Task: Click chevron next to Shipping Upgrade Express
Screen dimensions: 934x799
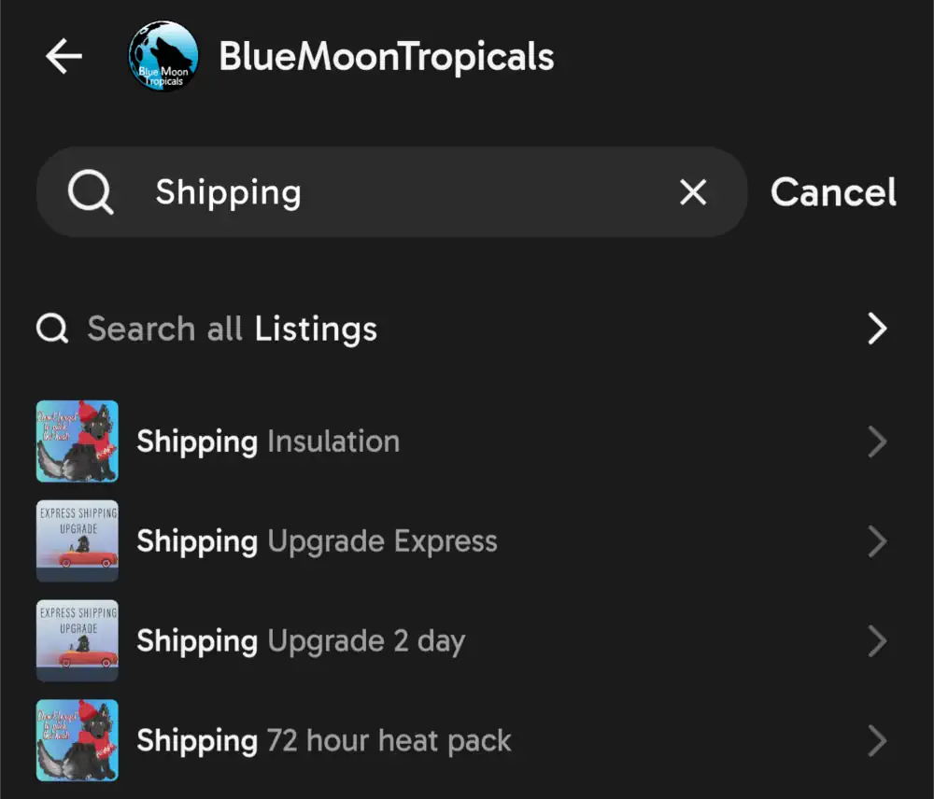Action: click(876, 541)
